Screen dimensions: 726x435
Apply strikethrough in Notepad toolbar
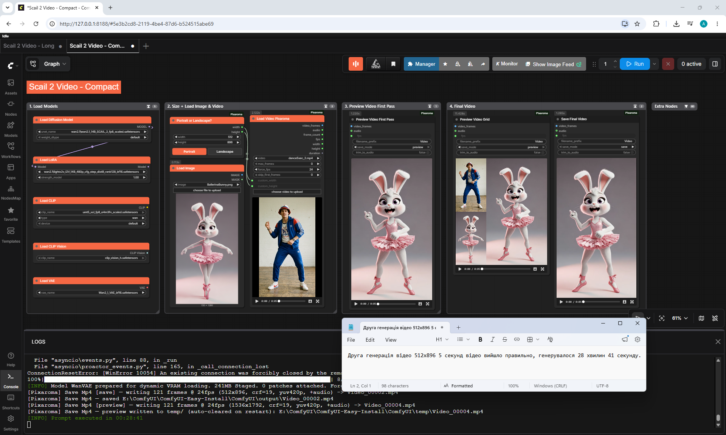point(504,339)
